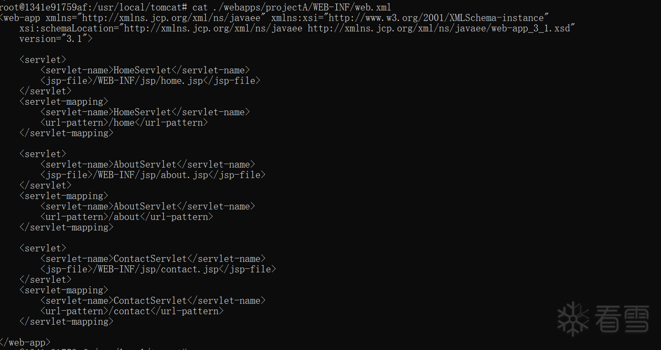Click the XMLSchema-instance URL
661x350 pixels.
(436, 18)
